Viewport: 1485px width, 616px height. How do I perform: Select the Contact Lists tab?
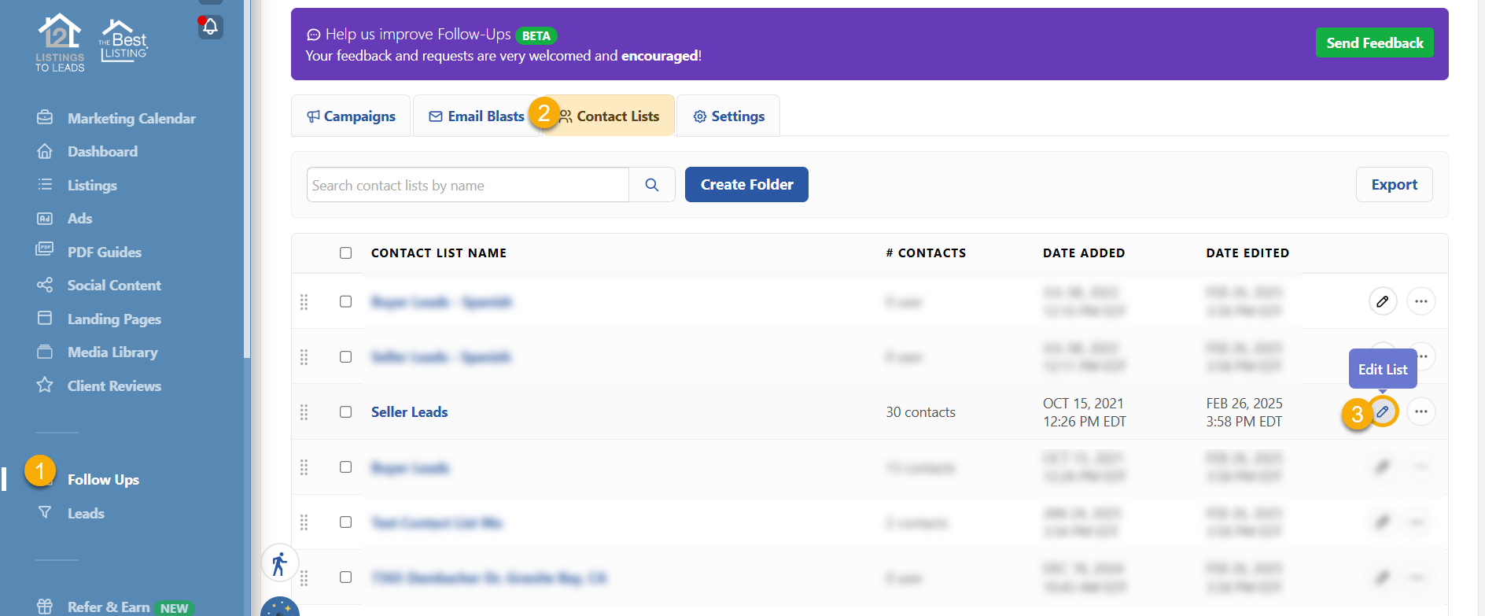click(609, 116)
